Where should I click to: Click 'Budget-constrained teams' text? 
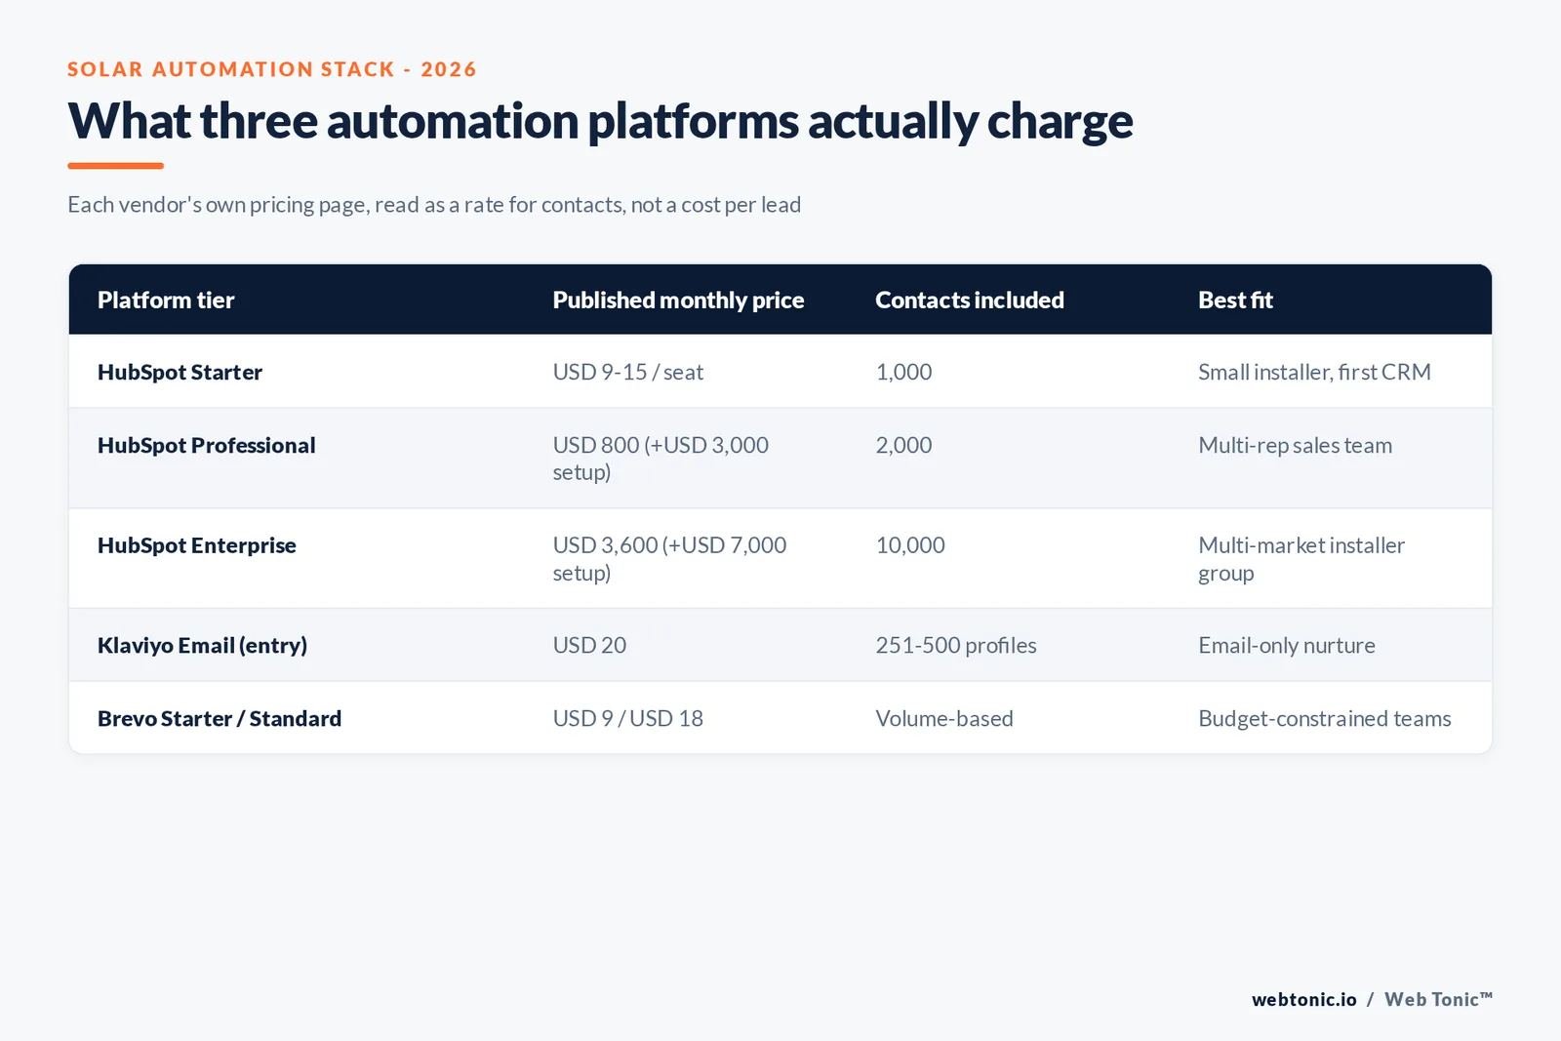point(1325,718)
